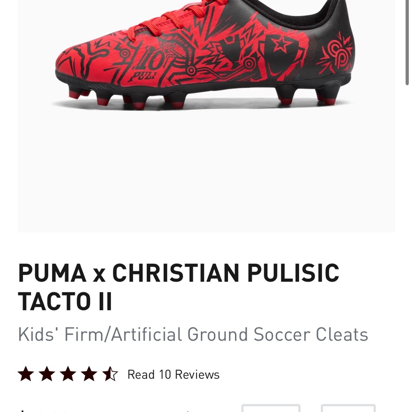Click the second rating star
Viewport: 412px width, 412px height.
pos(47,375)
